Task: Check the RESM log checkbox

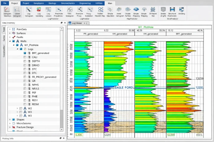Action: tap(25, 104)
